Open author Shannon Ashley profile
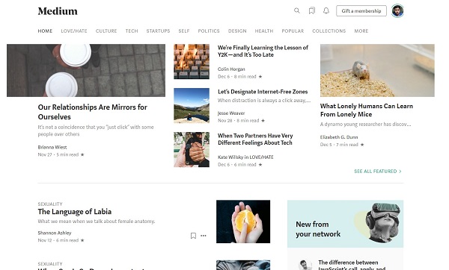 55,233
